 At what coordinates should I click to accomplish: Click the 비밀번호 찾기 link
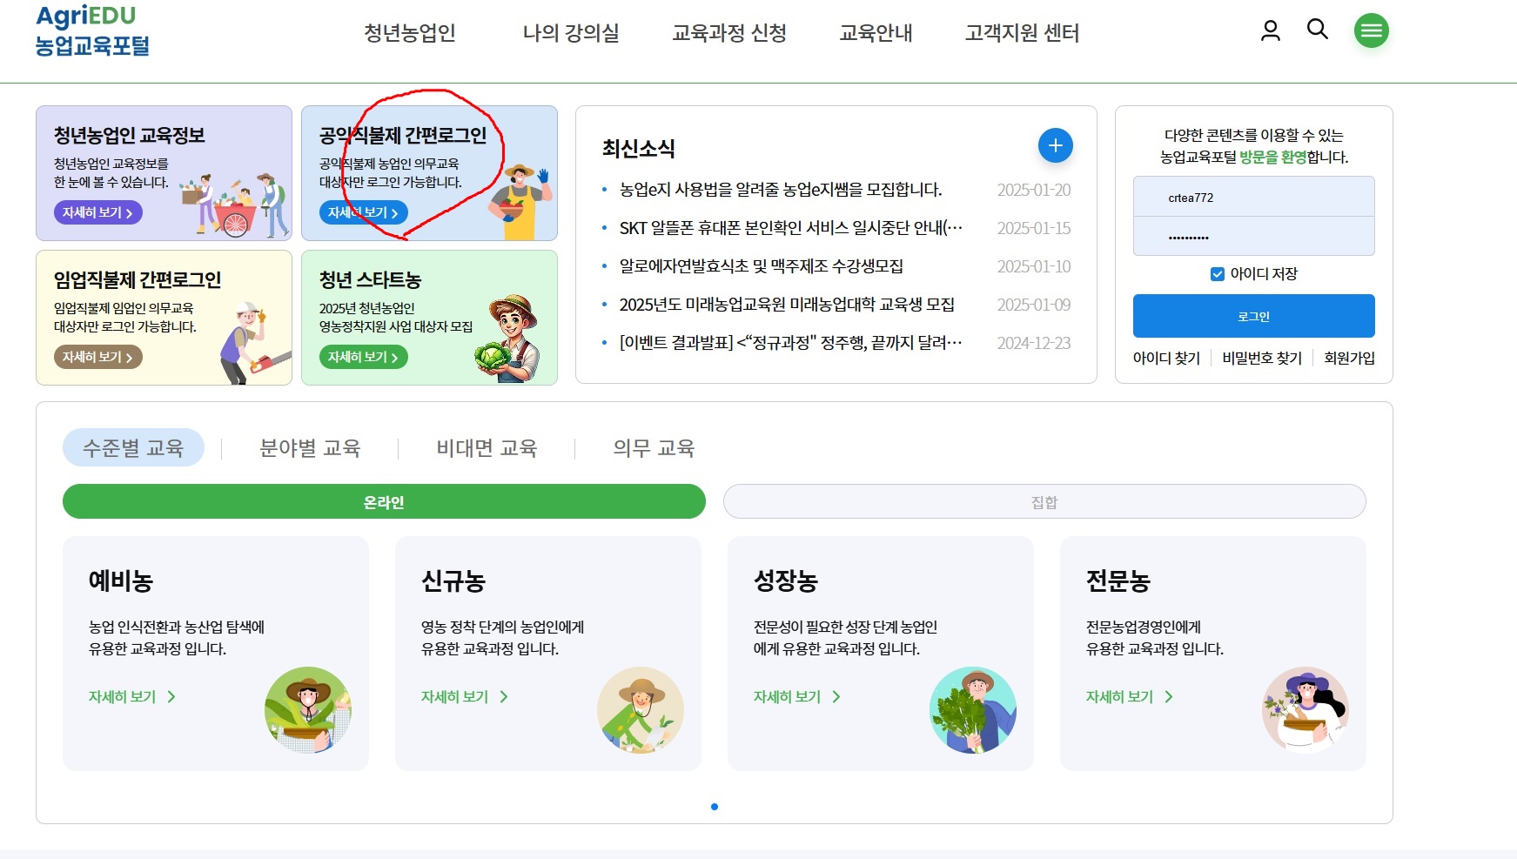pyautogui.click(x=1261, y=358)
